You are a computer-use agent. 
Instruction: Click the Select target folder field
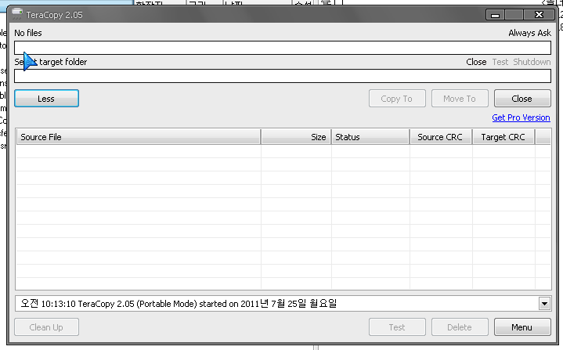tap(283, 76)
